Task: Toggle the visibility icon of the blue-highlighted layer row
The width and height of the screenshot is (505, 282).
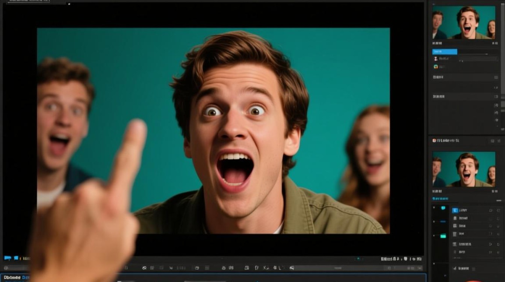Action: [x=491, y=210]
